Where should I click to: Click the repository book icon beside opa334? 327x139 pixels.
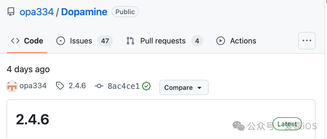pyautogui.click(x=11, y=12)
